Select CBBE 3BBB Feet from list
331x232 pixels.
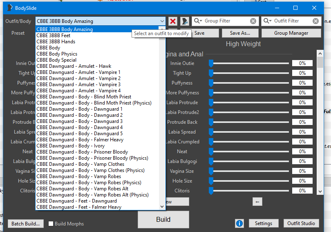coord(97,36)
